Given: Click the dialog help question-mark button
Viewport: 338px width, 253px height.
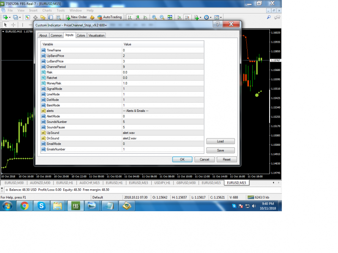Looking at the screenshot, I should point(218,24).
